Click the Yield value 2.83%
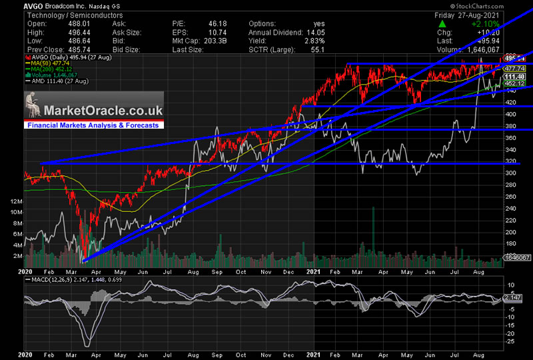The image size is (533, 360). click(x=314, y=41)
